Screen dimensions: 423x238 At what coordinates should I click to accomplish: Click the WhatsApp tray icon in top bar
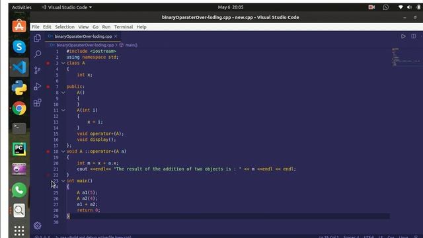tap(386, 7)
